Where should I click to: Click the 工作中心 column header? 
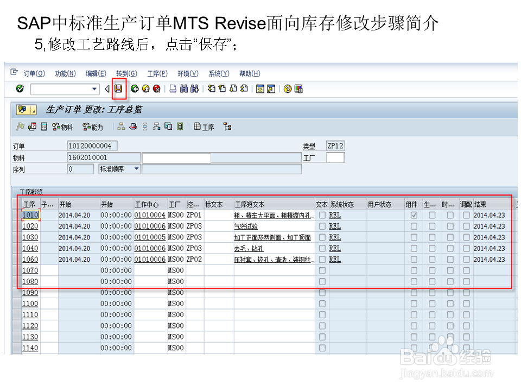[x=147, y=204]
